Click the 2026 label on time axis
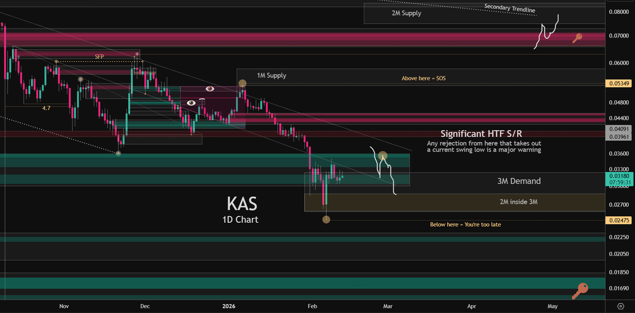The image size is (635, 313). (x=229, y=306)
